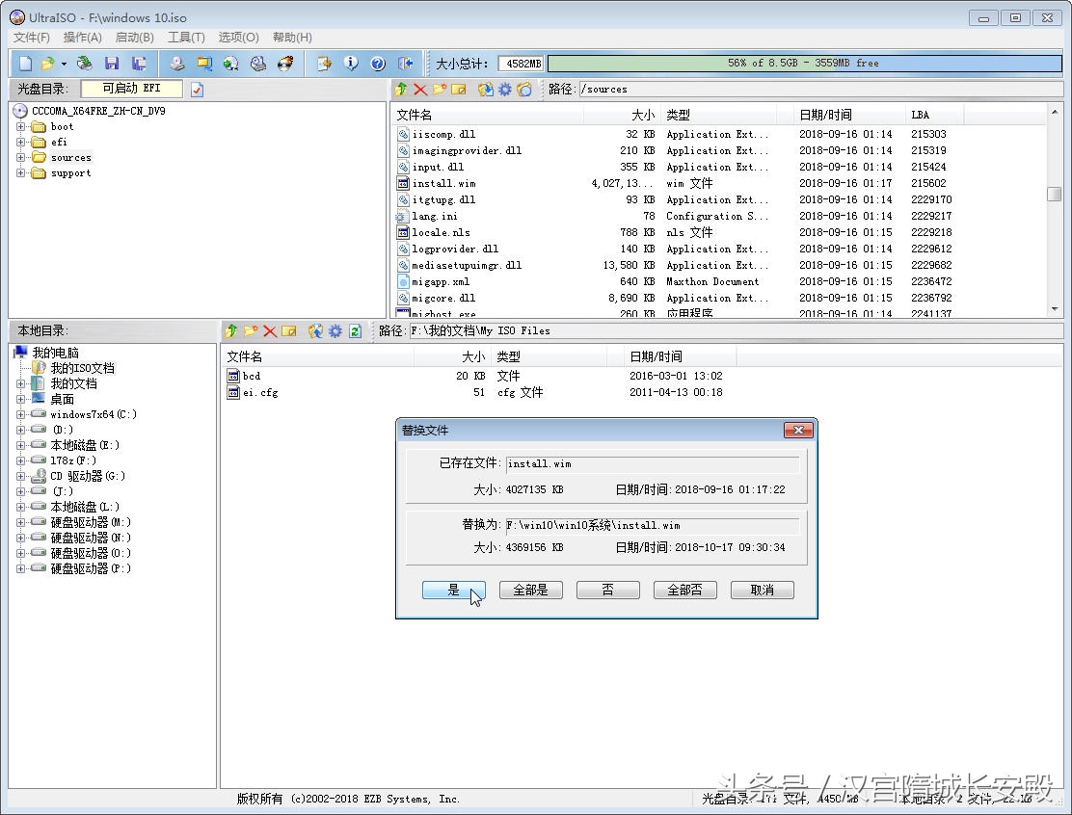Expand the sources folder tree node
The height and width of the screenshot is (815, 1072).
click(20, 157)
